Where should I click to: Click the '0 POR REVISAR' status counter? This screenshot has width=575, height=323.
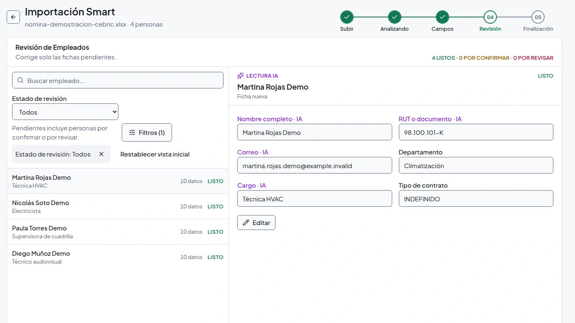click(x=533, y=58)
